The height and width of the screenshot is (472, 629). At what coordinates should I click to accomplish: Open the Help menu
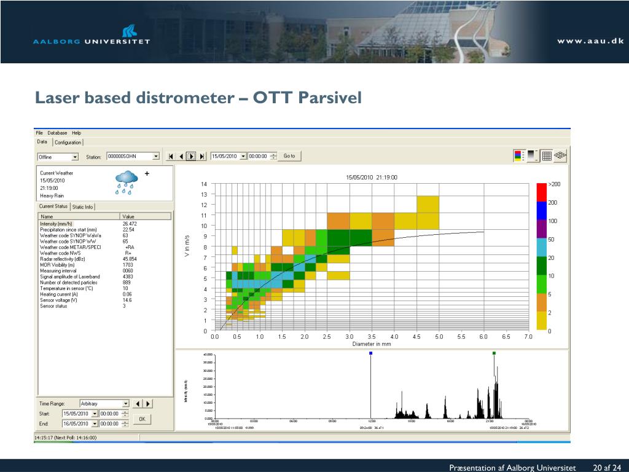[x=77, y=133]
